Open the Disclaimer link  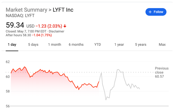[x=57, y=31]
